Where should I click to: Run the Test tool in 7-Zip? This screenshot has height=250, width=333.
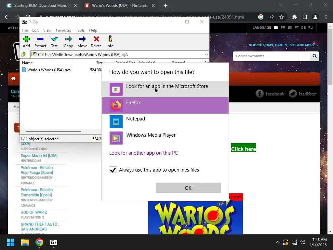coord(54,42)
